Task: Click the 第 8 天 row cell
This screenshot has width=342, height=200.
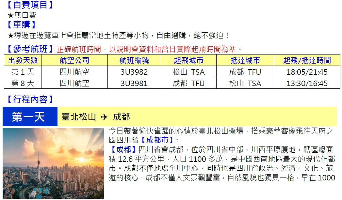Action: pos(23,83)
